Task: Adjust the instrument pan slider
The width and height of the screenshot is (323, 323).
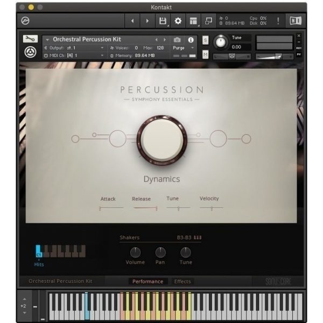Action: click(x=231, y=56)
